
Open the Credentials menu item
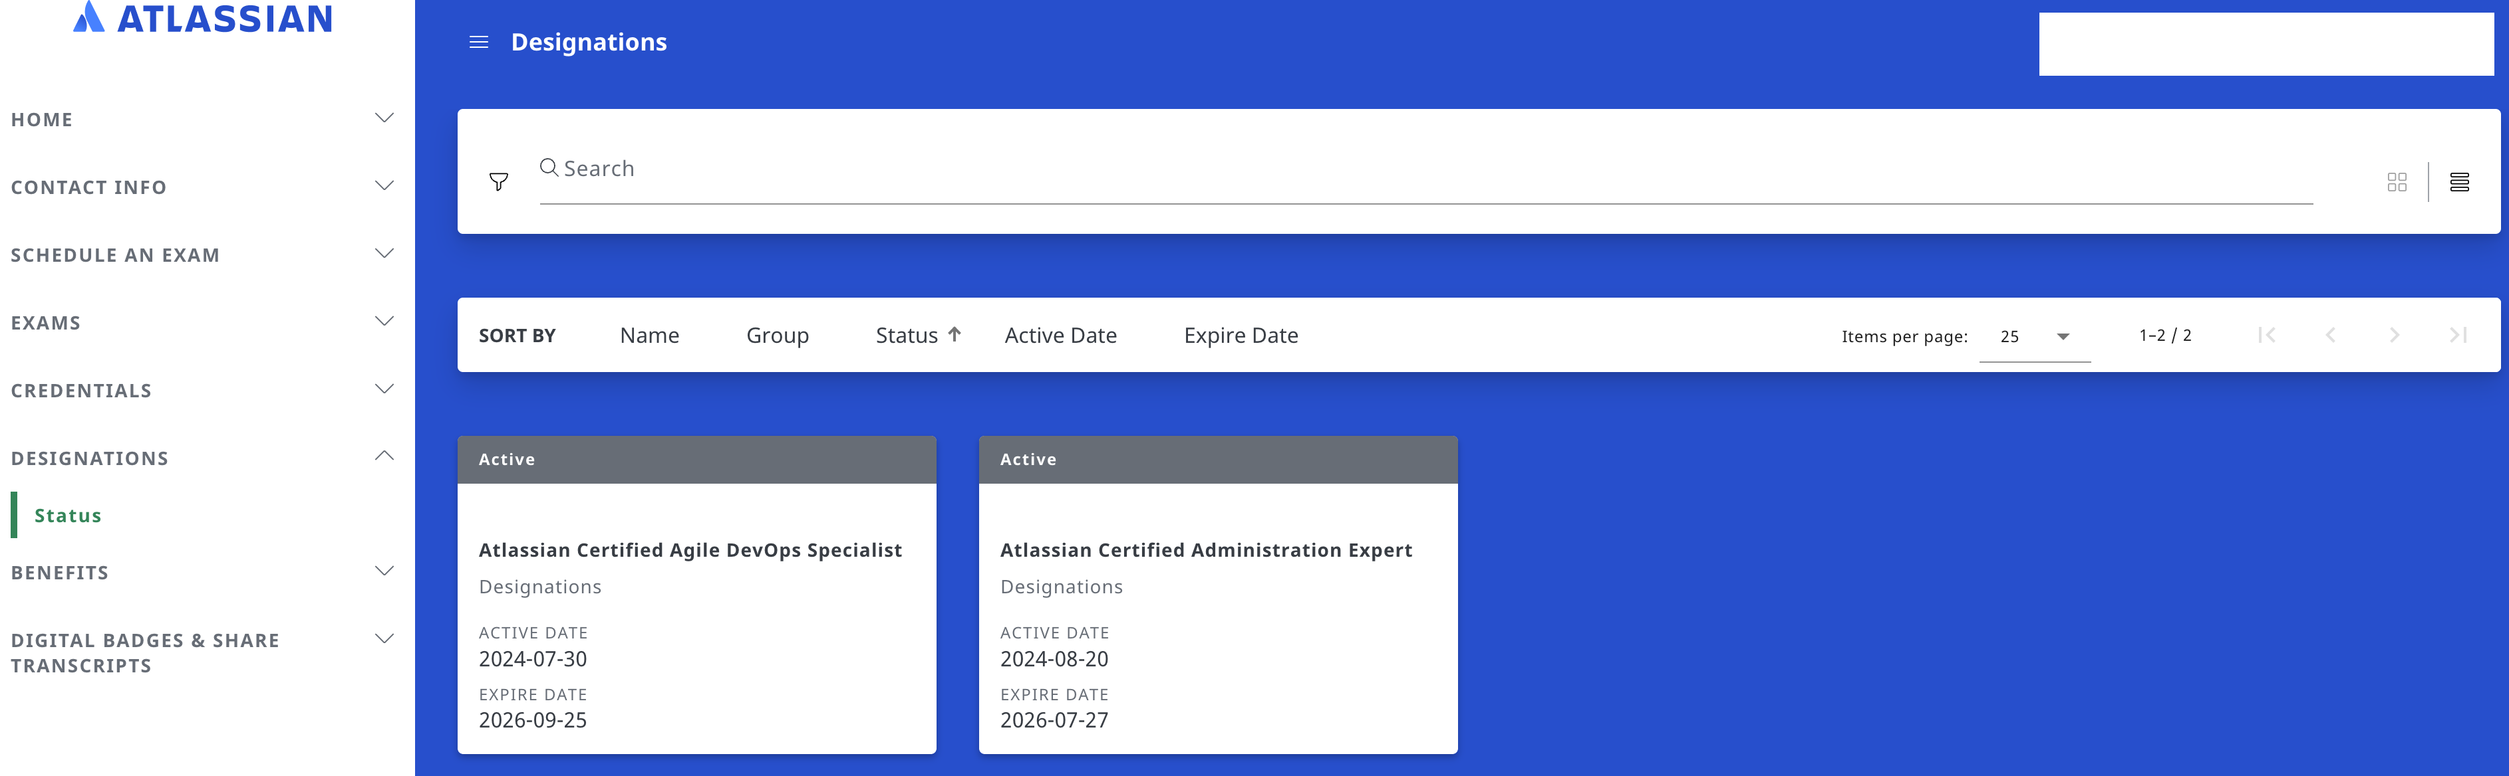(82, 391)
